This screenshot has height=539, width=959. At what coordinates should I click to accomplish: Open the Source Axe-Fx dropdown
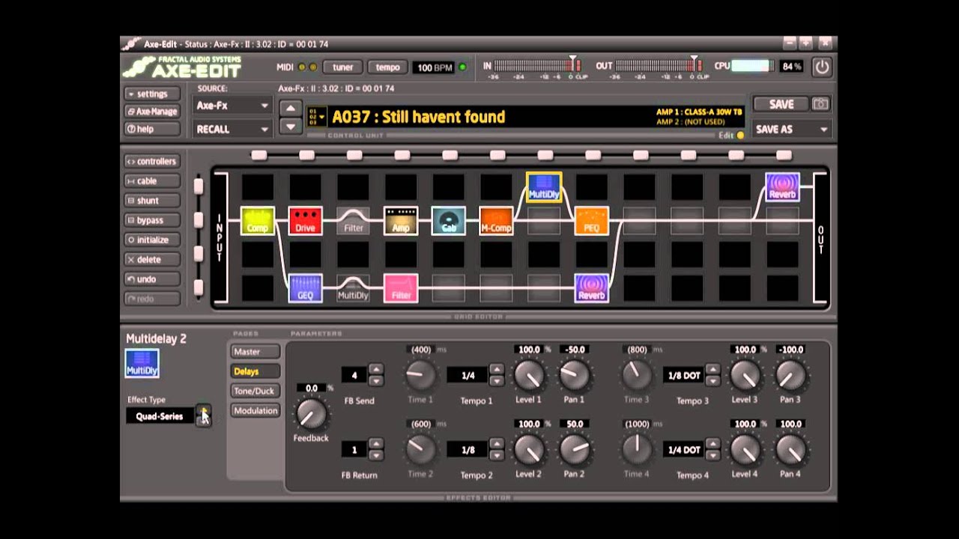click(x=232, y=106)
